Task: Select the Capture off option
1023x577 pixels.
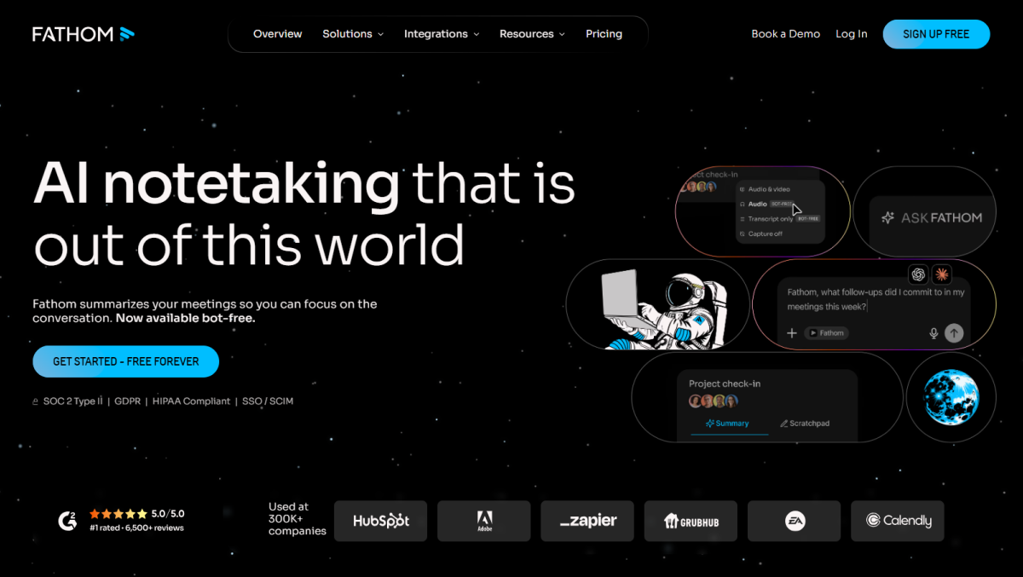Action: coord(761,234)
